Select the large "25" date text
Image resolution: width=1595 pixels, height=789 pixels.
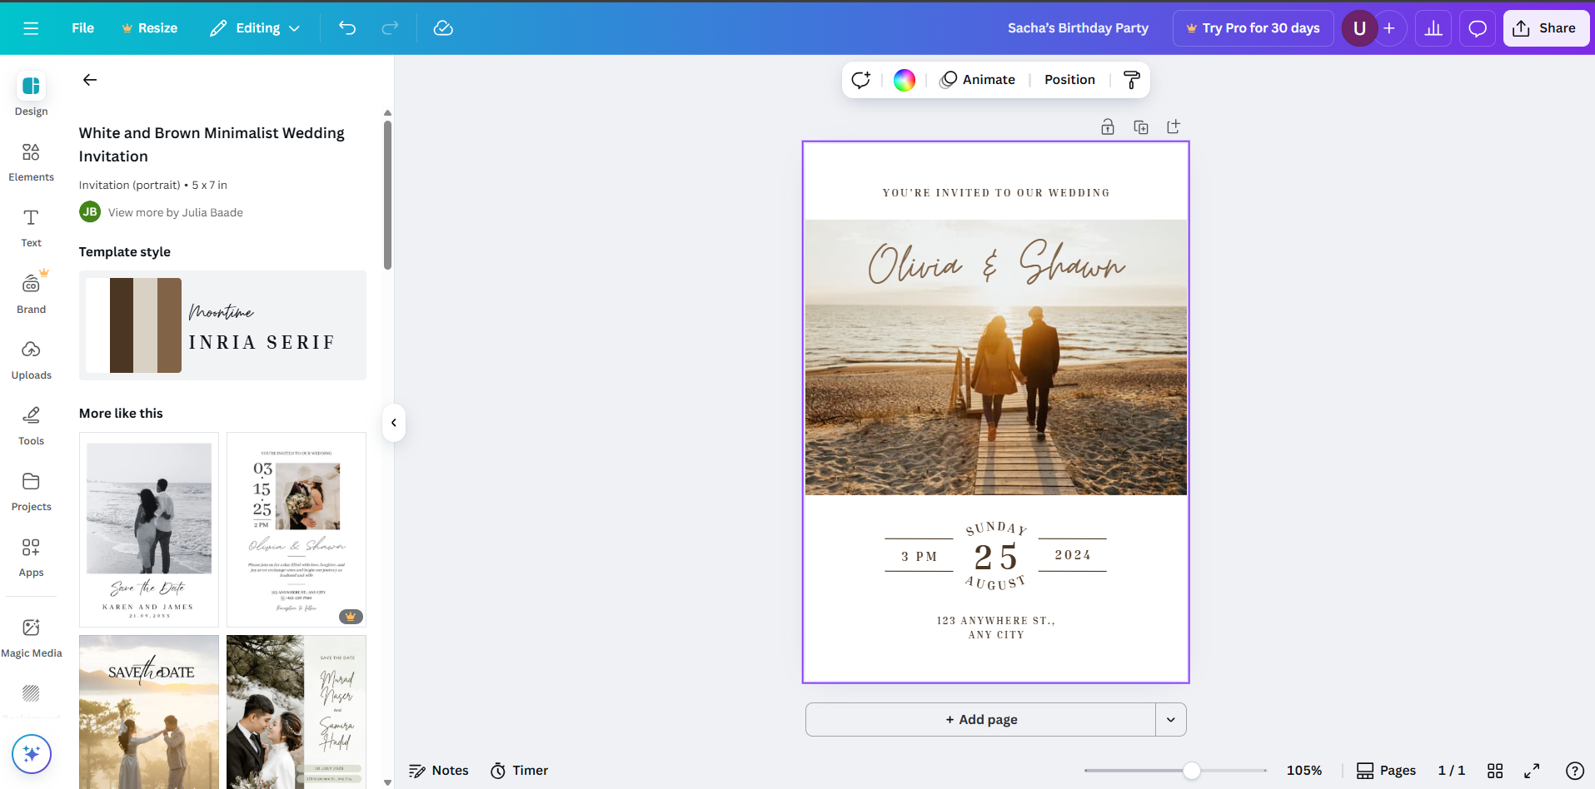996,557
